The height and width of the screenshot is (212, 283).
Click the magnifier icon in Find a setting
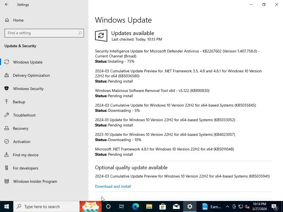[80, 33]
